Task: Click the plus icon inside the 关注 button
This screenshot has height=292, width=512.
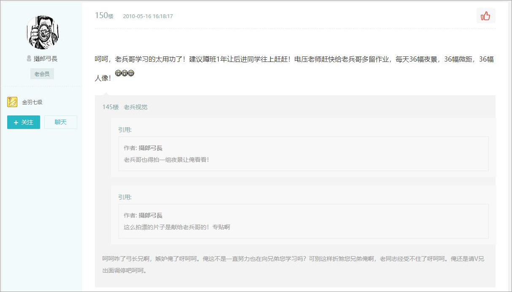Action: pyautogui.click(x=17, y=122)
